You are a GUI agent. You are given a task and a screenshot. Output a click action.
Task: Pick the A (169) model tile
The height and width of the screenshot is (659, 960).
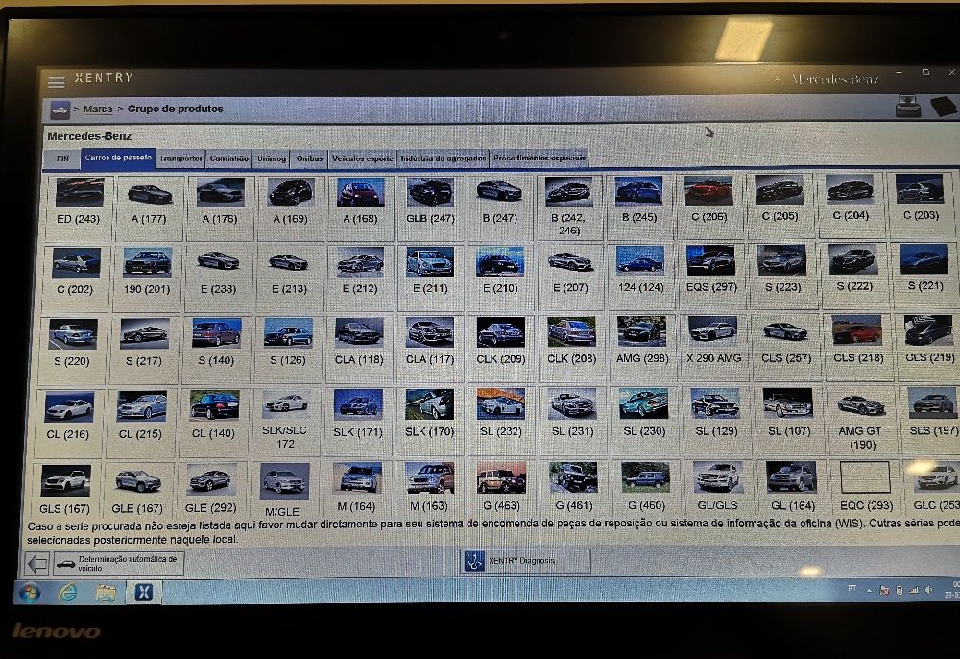[x=290, y=207]
